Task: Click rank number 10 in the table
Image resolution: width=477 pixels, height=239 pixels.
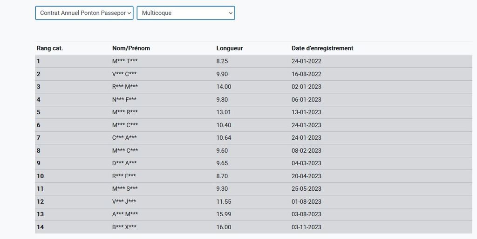Action: coord(40,176)
